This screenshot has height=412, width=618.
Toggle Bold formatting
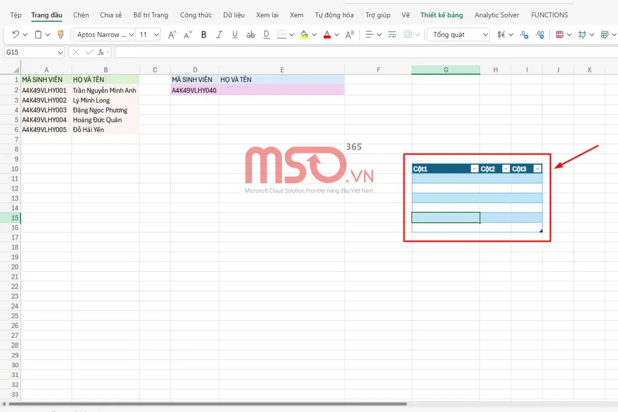click(204, 35)
